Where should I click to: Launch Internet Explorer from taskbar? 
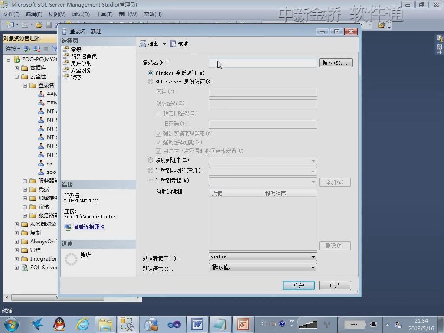(x=82, y=324)
